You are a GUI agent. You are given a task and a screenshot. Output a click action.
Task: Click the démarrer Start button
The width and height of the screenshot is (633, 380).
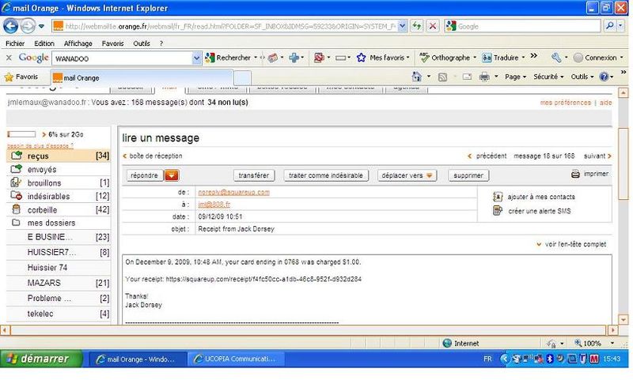(41, 359)
